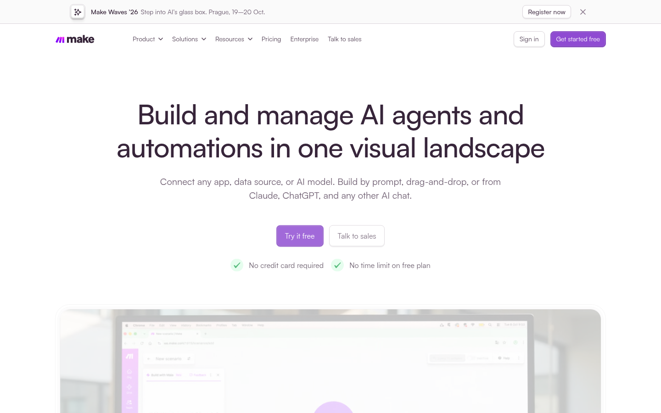
Task: Expand the Resources dropdown menu
Action: (x=234, y=39)
